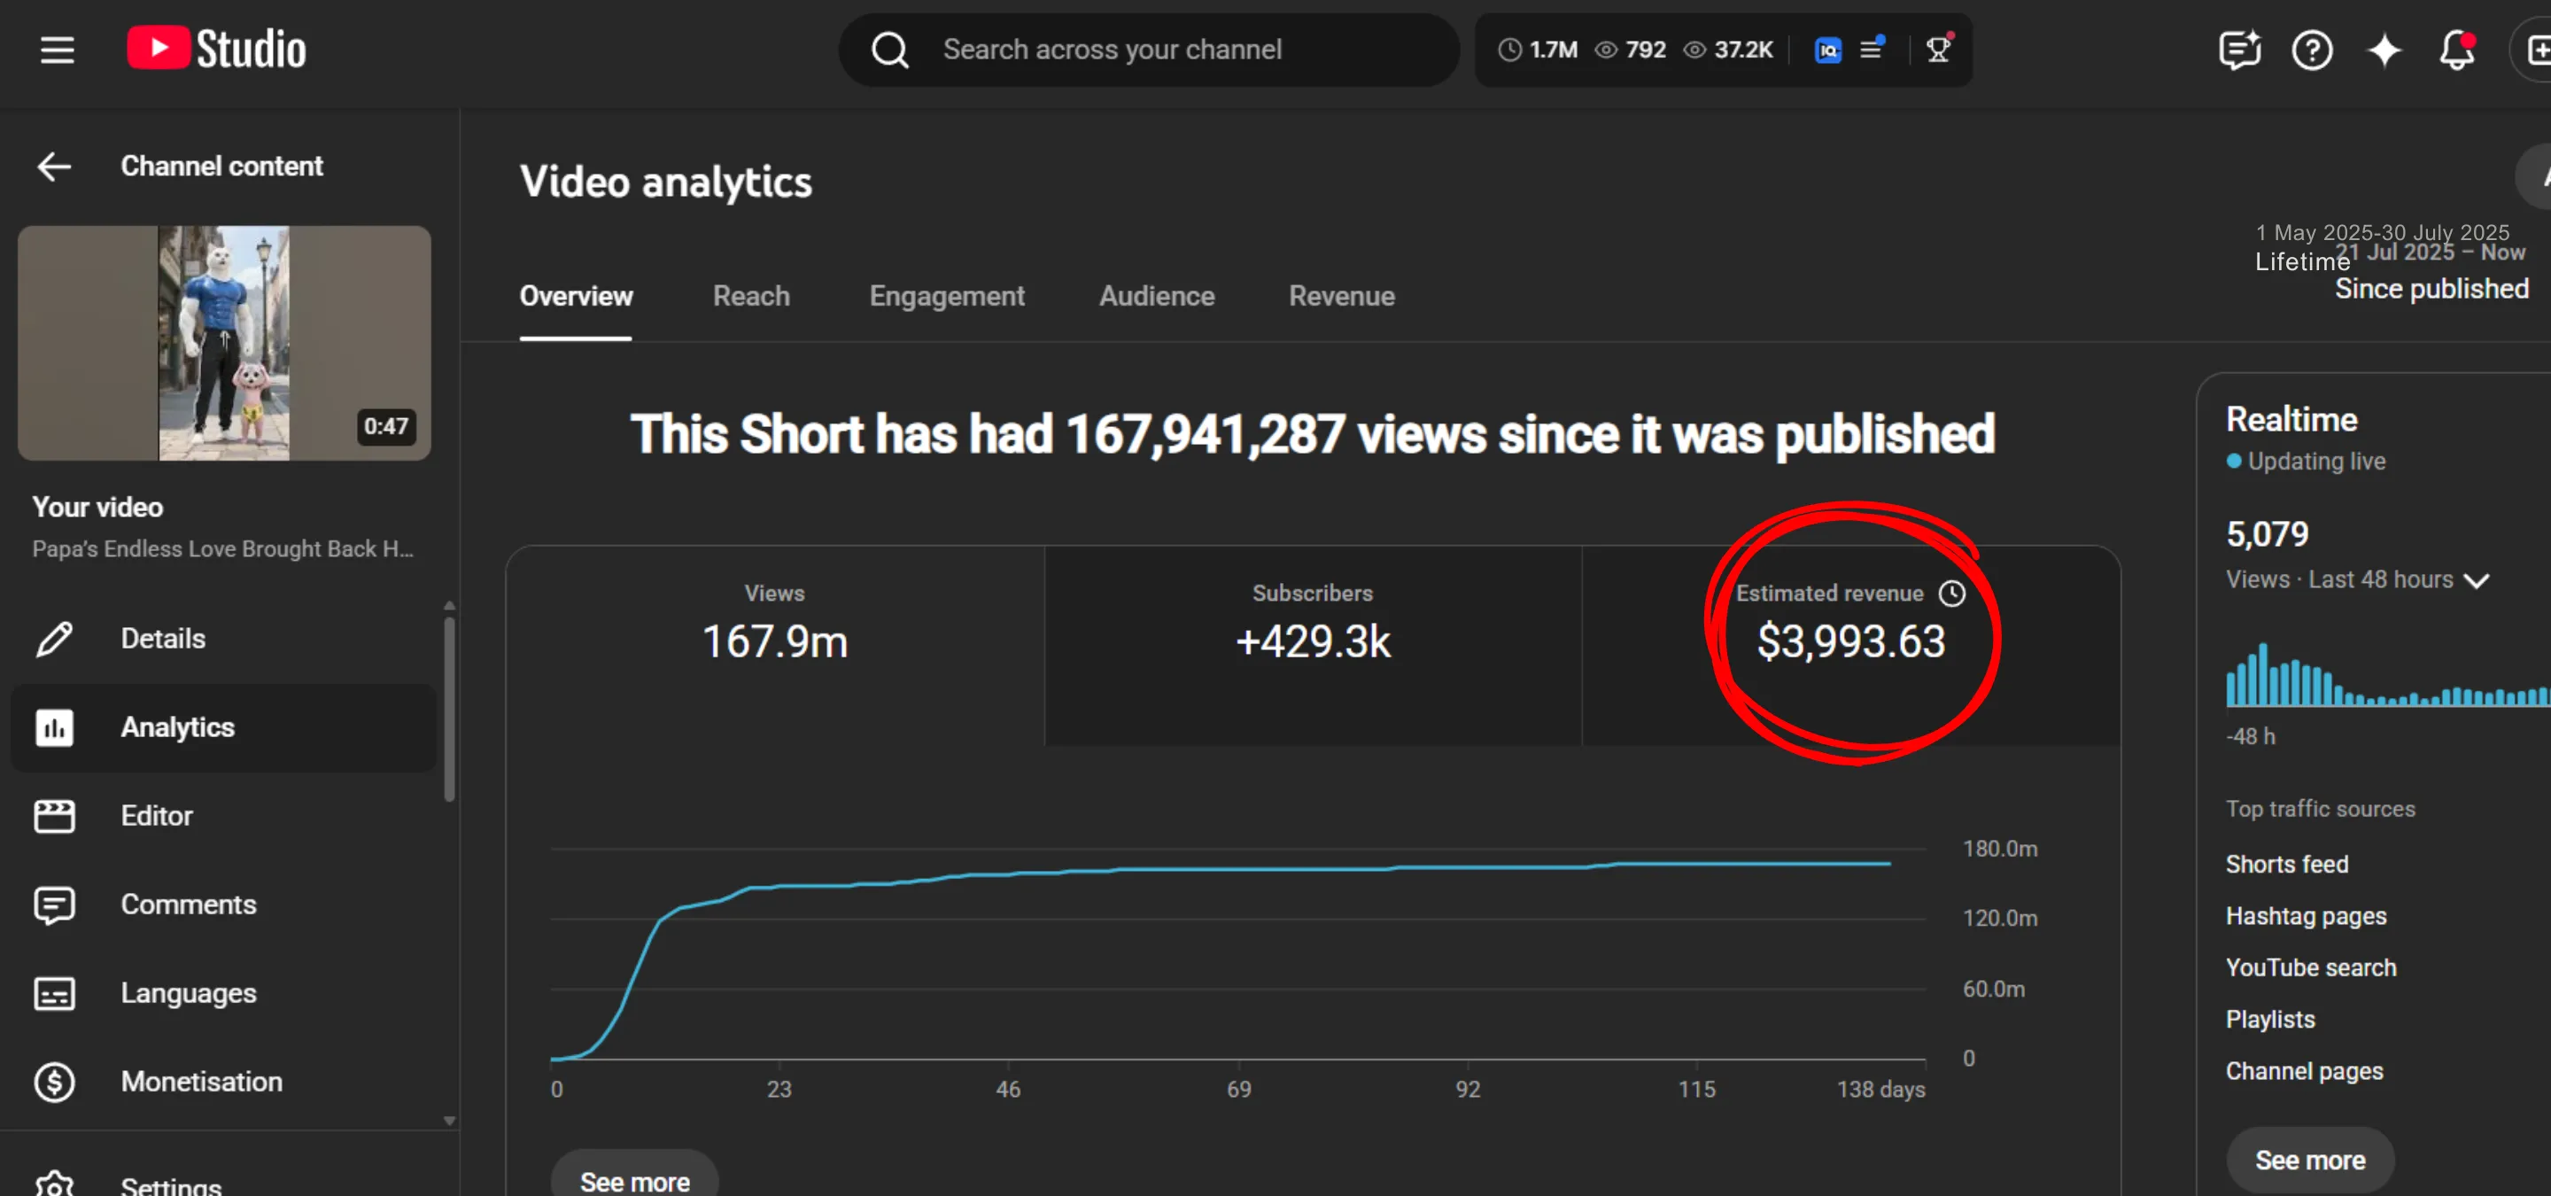Click the sidebar vertical scrollbar

tap(450, 709)
